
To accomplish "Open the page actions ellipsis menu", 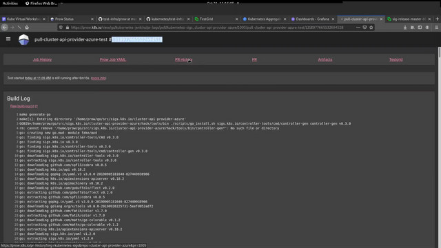I will 358,28.
